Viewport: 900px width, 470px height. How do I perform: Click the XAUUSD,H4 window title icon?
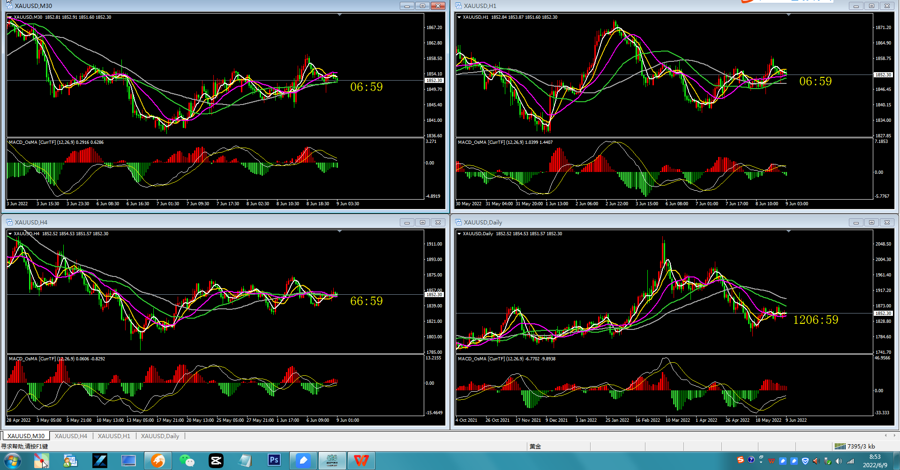point(9,222)
